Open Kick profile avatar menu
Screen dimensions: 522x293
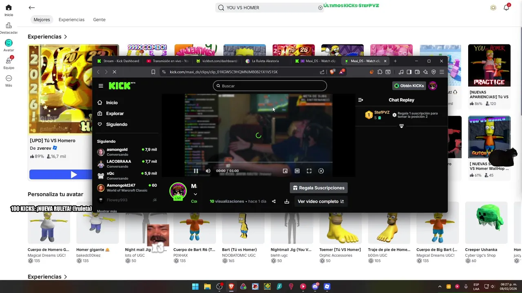coord(433,86)
